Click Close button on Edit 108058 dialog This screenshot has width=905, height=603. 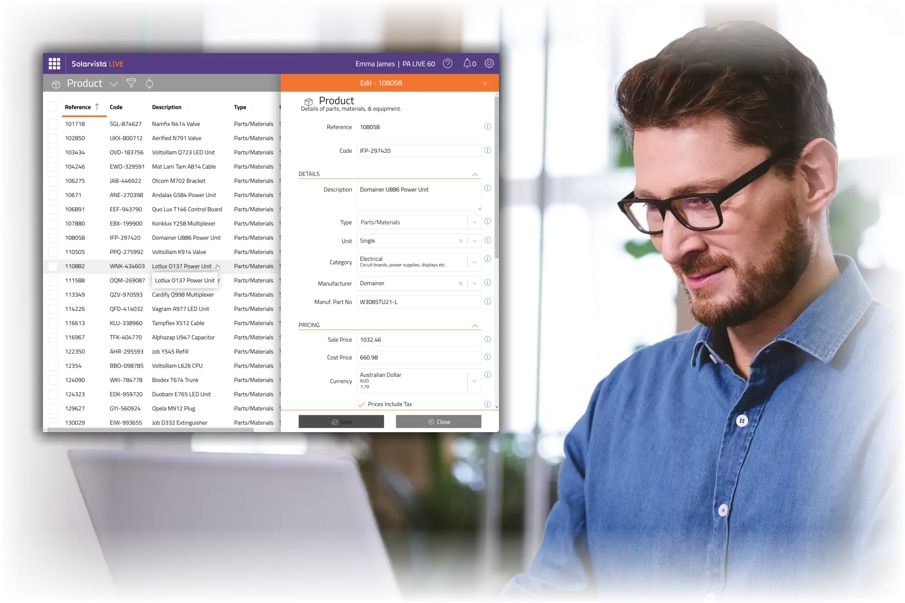(438, 421)
